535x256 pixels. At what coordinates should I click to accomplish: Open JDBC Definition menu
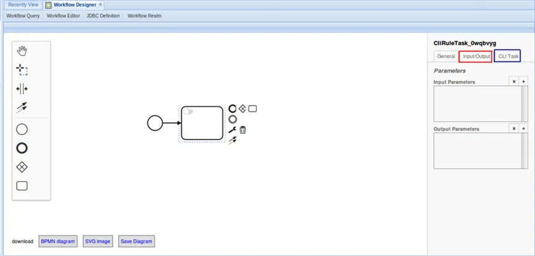coord(103,15)
